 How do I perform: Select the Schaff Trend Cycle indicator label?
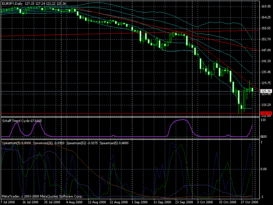[22, 121]
